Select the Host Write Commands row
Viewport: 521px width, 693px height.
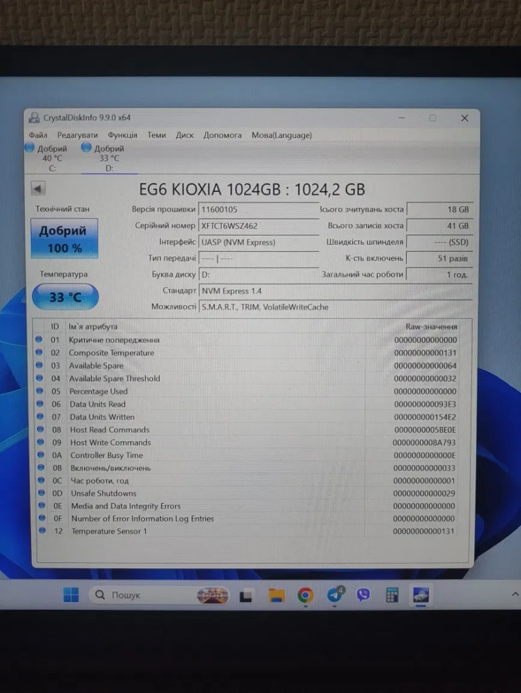[x=247, y=442]
